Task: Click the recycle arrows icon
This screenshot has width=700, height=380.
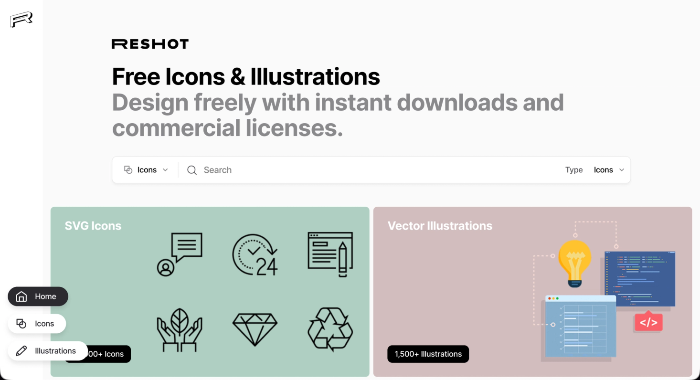Action: [330, 329]
